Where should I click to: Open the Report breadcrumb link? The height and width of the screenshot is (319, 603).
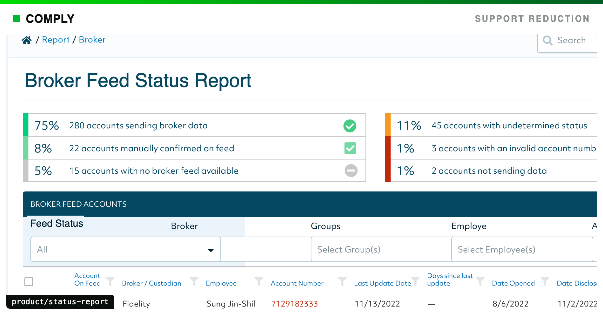point(55,40)
